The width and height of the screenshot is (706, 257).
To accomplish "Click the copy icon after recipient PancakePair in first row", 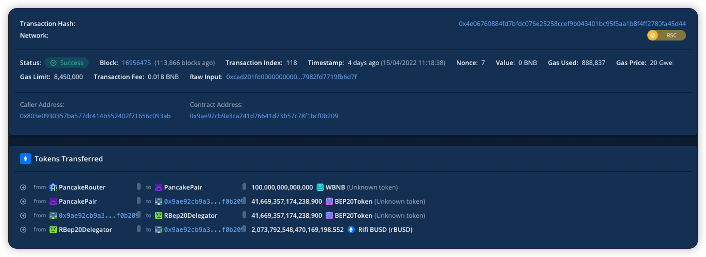I will click(x=244, y=186).
